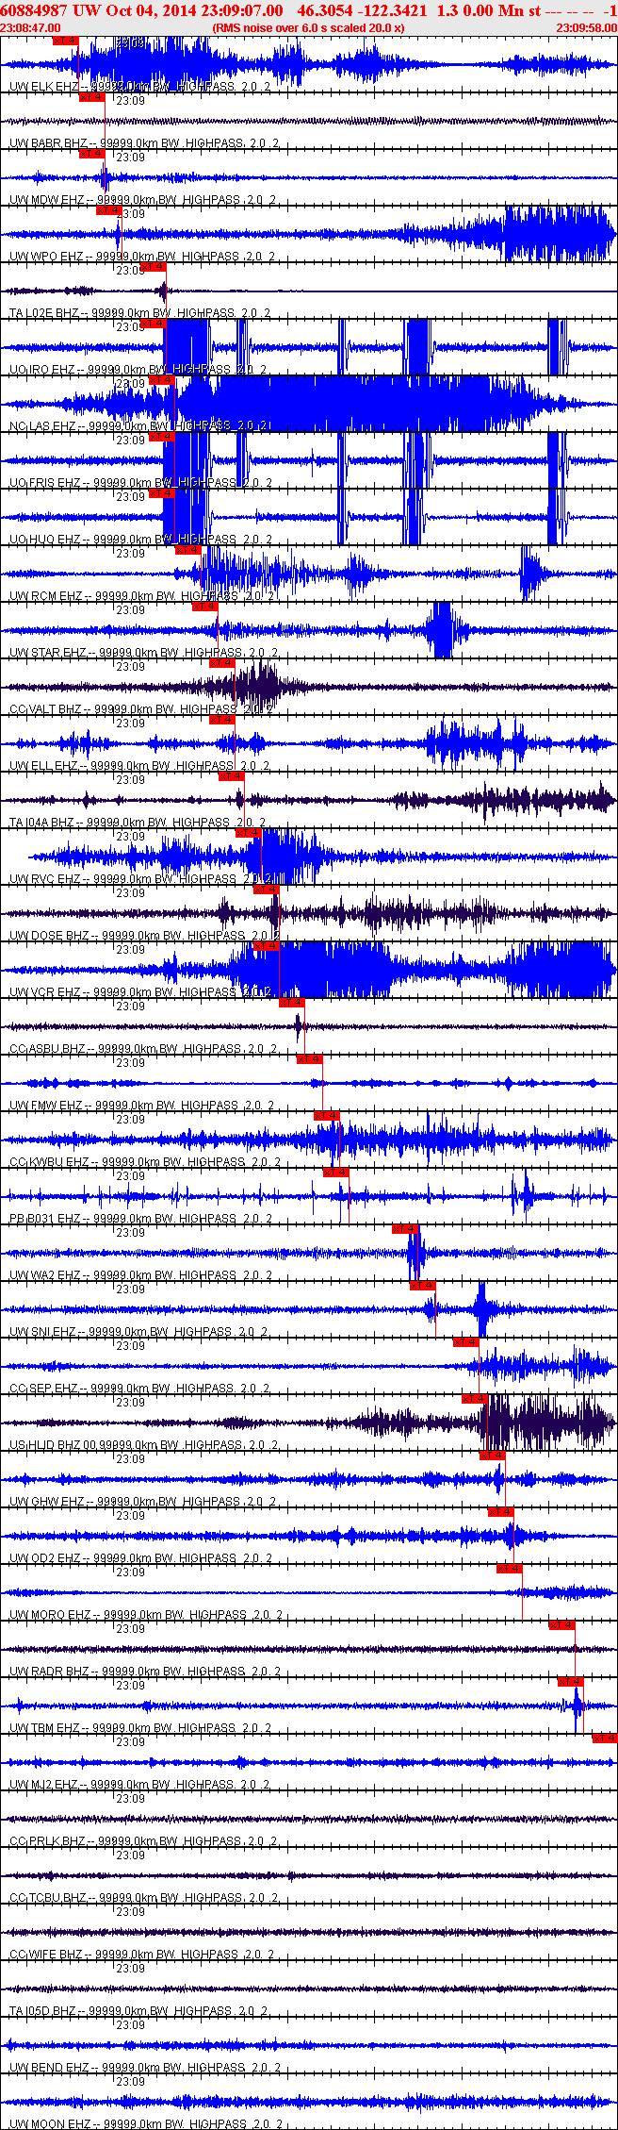Click the event ID 60884987 in the header
Viewport: 618px width, 2130px height.
tap(33, 10)
